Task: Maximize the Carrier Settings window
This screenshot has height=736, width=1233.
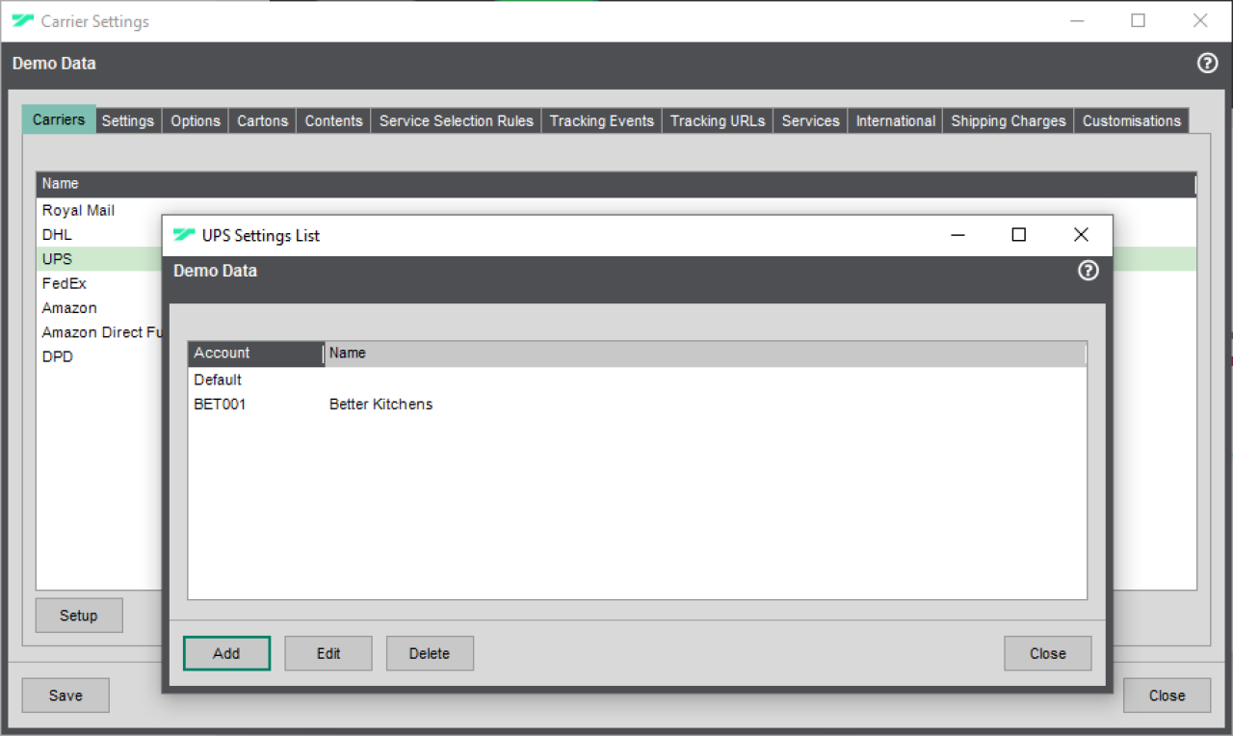Action: pyautogui.click(x=1139, y=21)
